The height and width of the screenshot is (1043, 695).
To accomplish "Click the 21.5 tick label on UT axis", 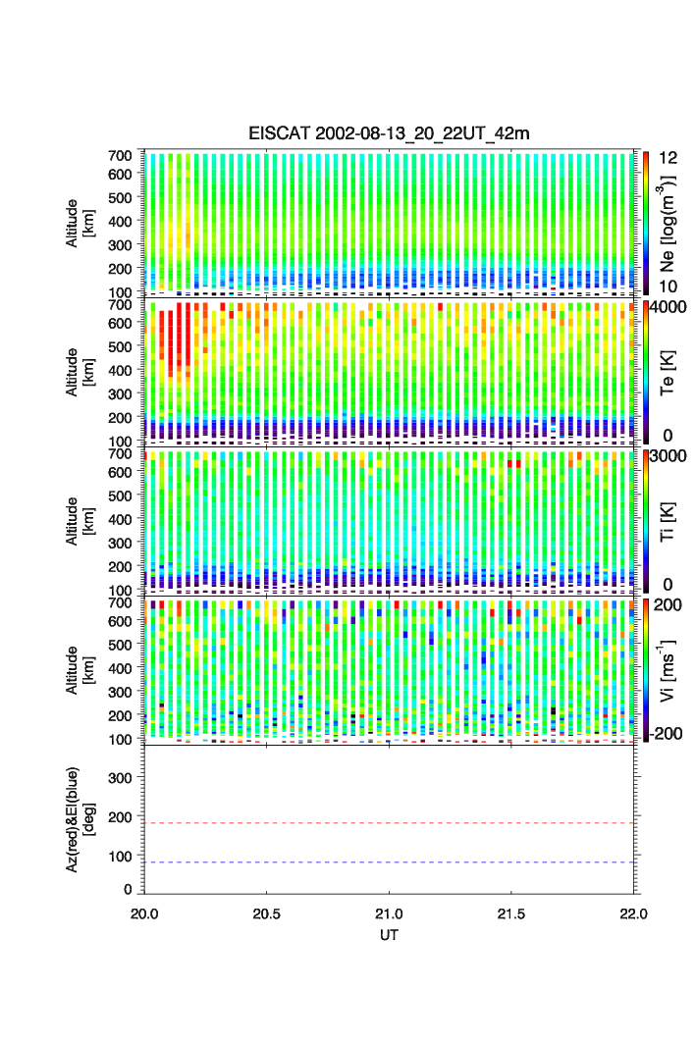I will click(x=511, y=913).
